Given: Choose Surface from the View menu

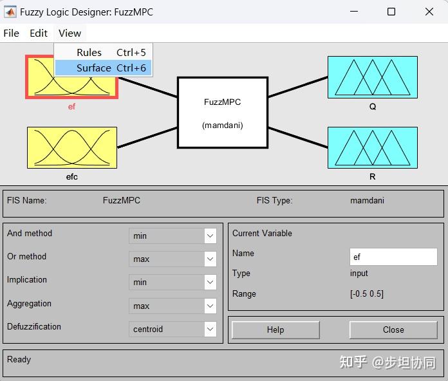Looking at the screenshot, I should coord(103,68).
